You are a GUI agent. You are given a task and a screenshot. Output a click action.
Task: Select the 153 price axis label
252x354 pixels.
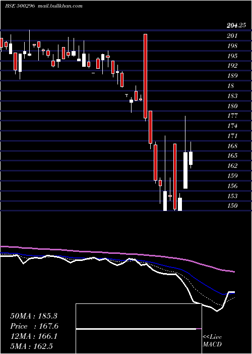point(232,196)
